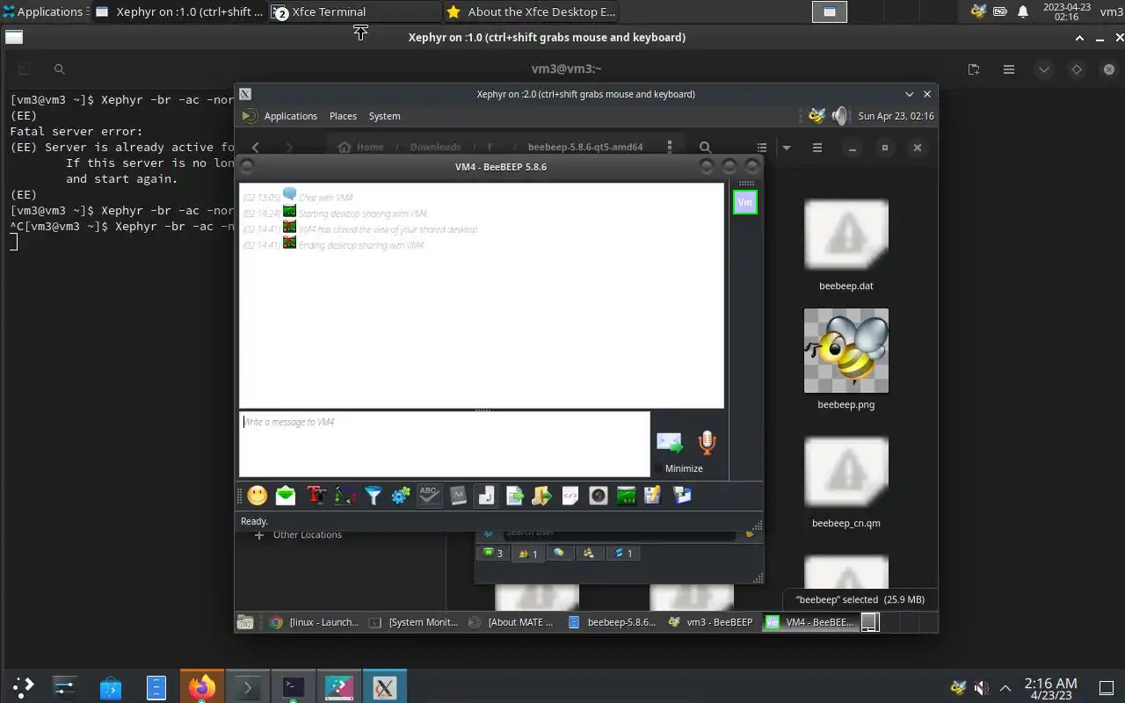Screen dimensions: 1125x703
Task: Expand the view options dropdown arrow
Action: [787, 148]
